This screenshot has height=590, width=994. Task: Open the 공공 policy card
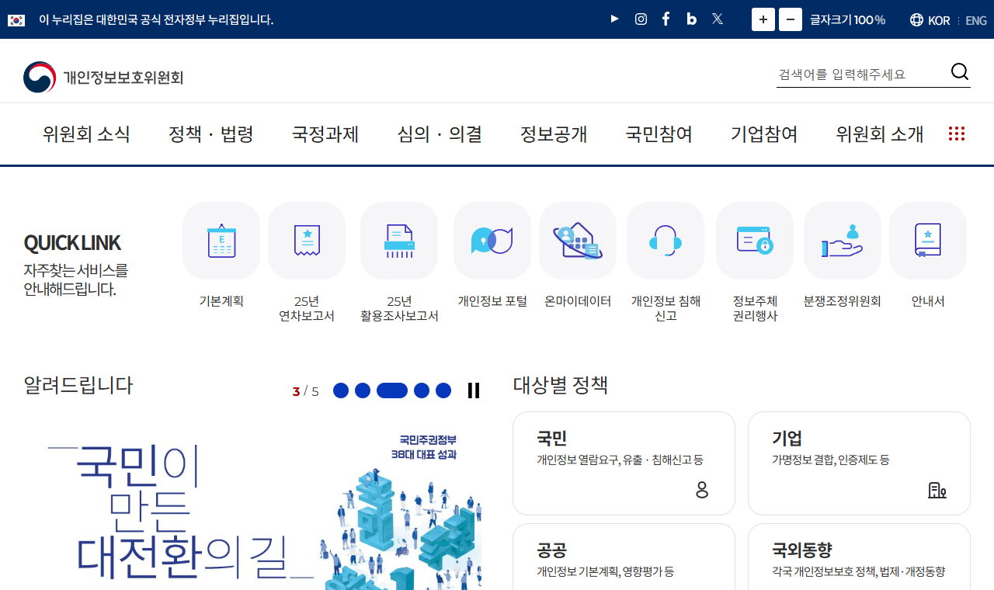[x=624, y=557]
